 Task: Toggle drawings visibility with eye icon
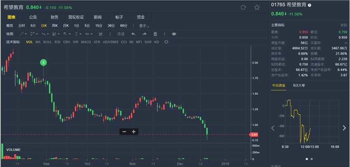click(174, 34)
